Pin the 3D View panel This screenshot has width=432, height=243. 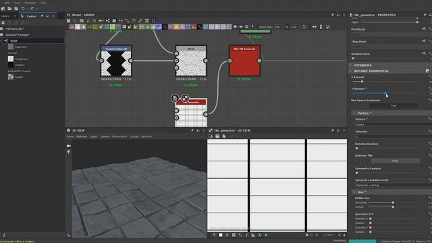(192, 130)
